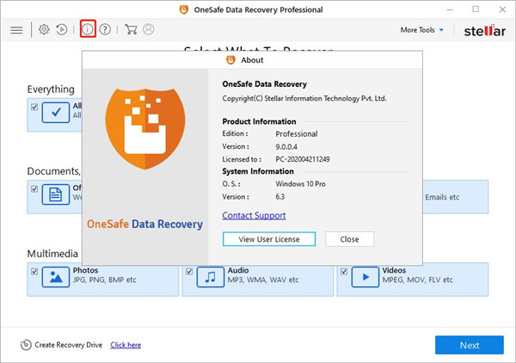This screenshot has height=363, width=516.
Task: Uncheck the Videos checkbox
Action: click(x=344, y=272)
